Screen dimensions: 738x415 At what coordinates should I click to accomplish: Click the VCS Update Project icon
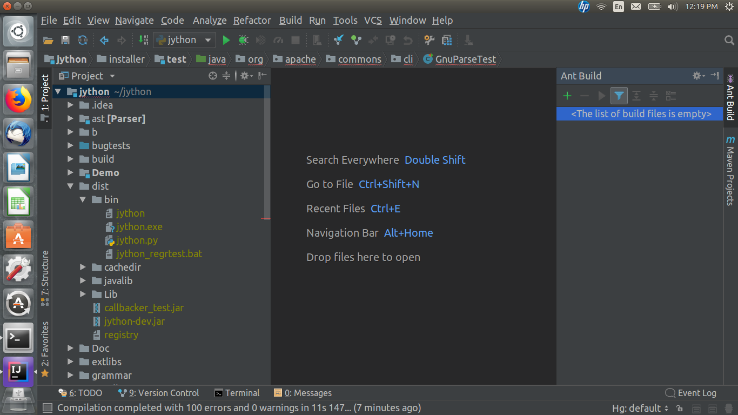[x=339, y=40]
